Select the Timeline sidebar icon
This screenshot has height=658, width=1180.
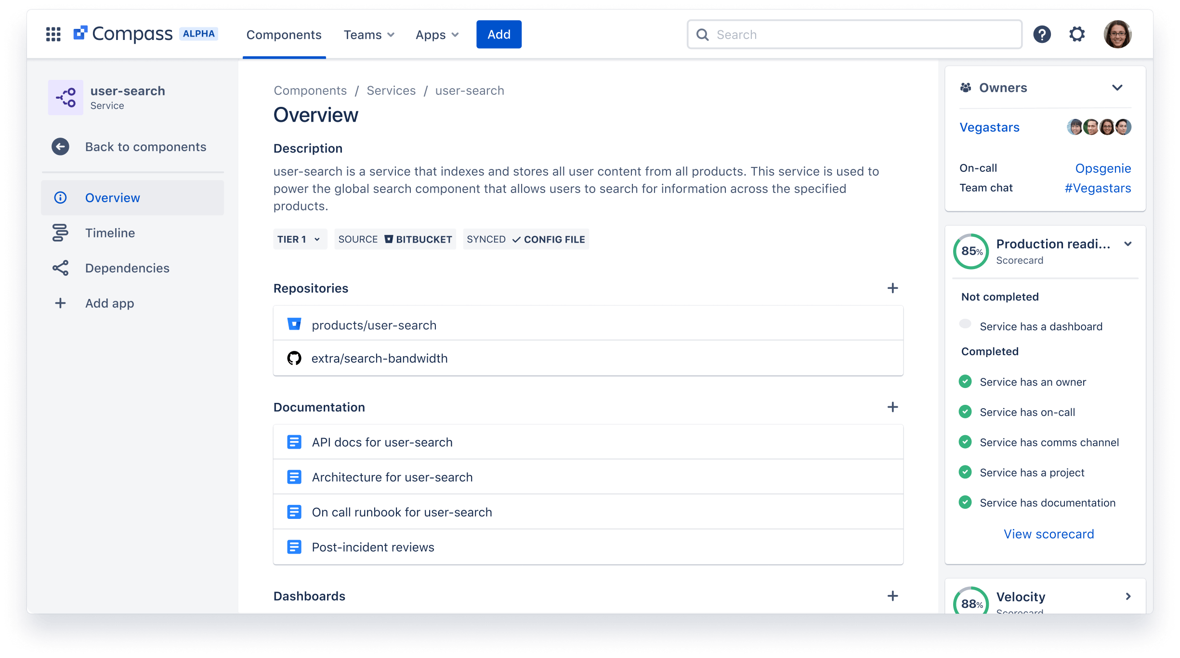(61, 232)
